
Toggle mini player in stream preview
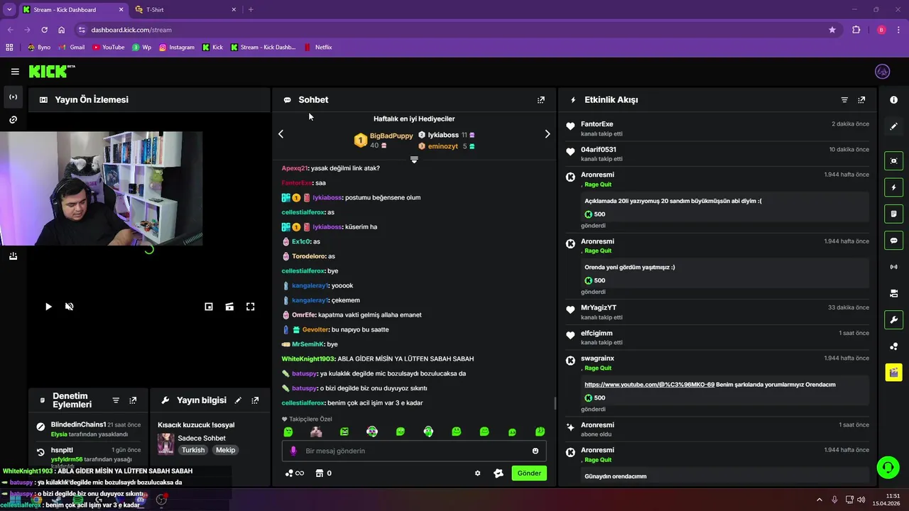pos(209,307)
